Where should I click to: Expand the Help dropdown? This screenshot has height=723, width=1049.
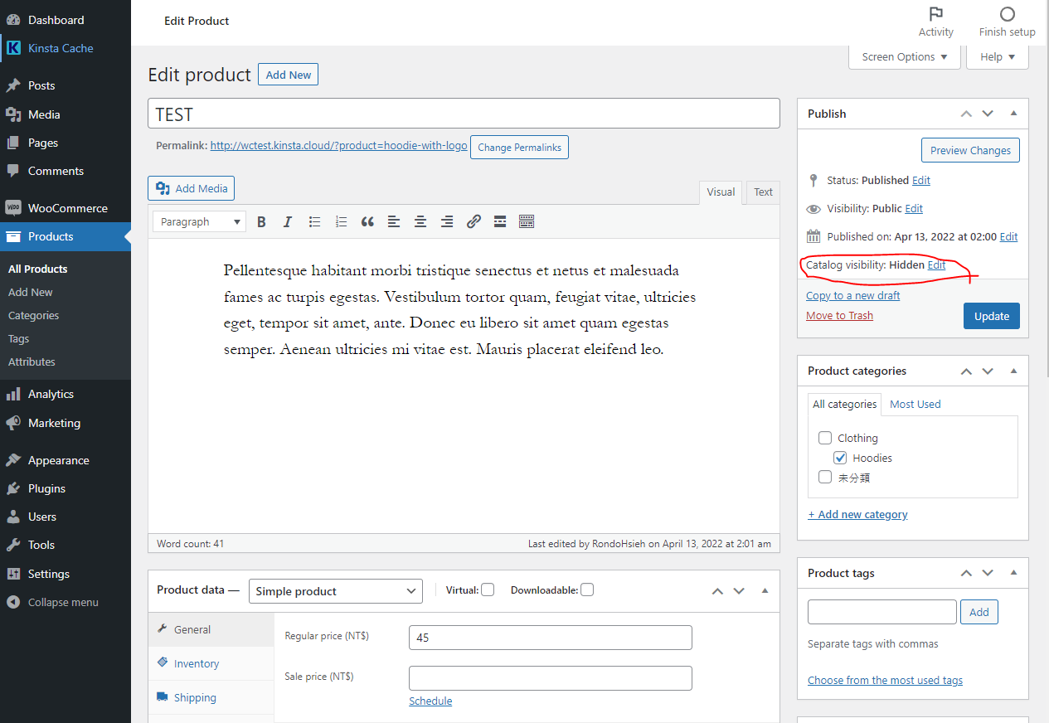pyautogui.click(x=998, y=56)
